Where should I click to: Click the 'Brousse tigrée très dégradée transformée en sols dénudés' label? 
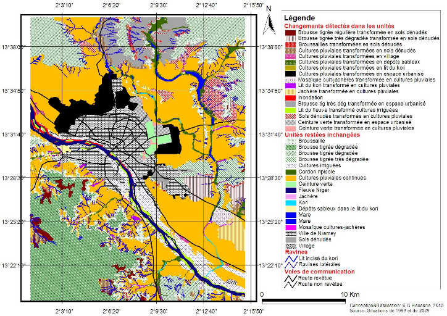point(369,38)
